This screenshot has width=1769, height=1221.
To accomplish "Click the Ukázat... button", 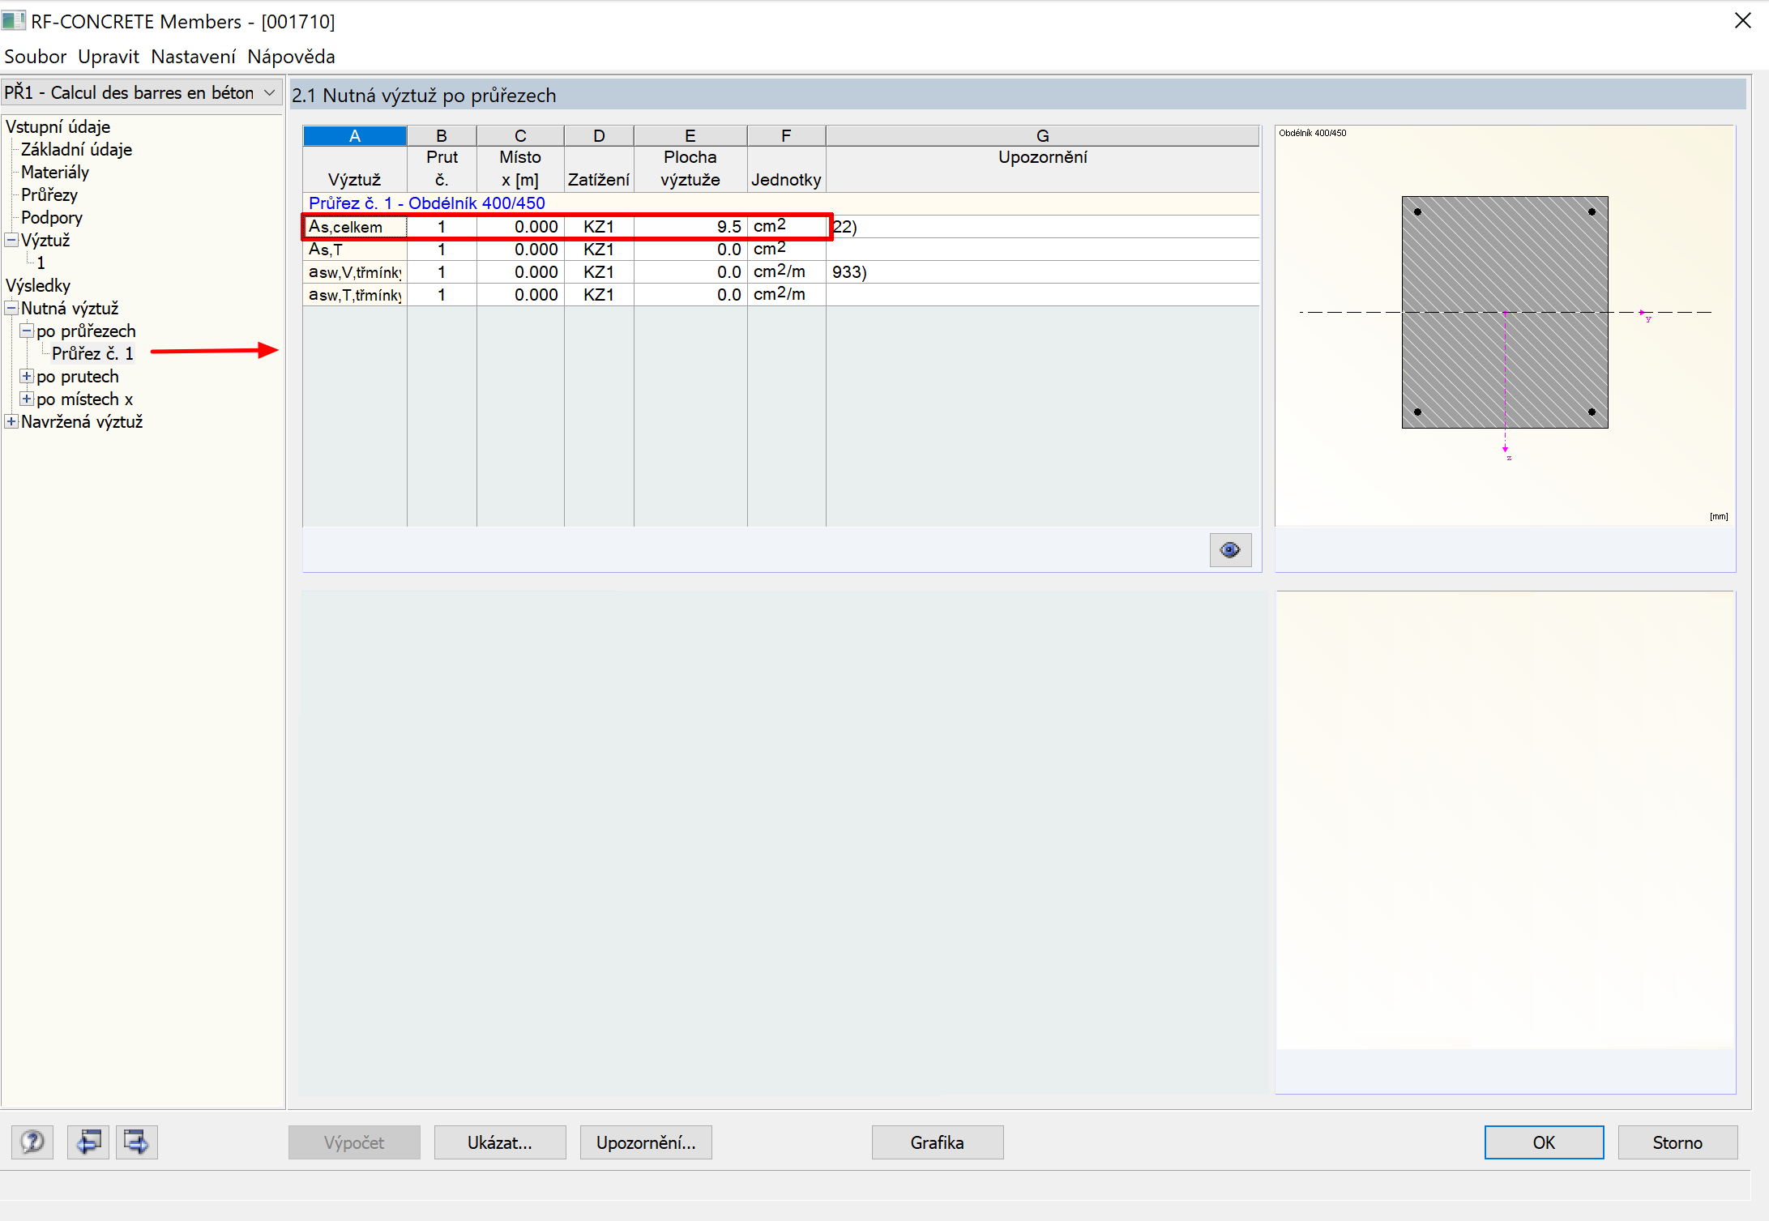I will tap(499, 1142).
